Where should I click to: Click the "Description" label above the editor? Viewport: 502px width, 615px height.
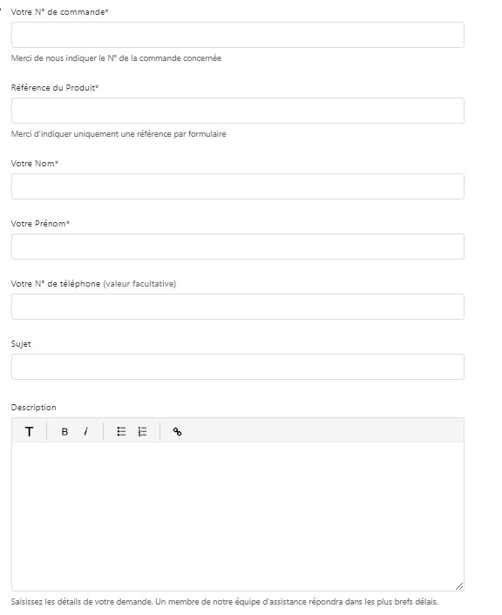coord(34,408)
